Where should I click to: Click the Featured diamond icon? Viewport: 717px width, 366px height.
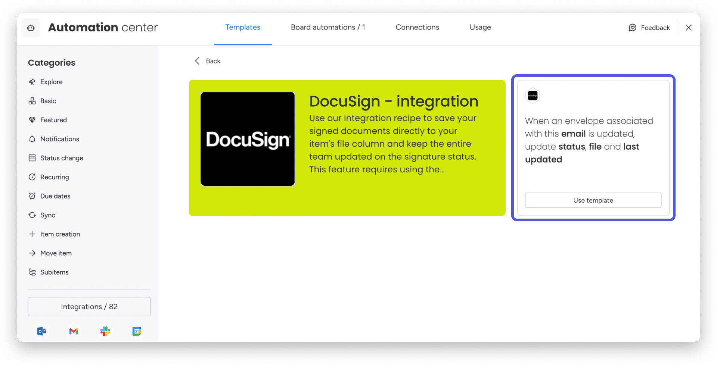tap(32, 120)
